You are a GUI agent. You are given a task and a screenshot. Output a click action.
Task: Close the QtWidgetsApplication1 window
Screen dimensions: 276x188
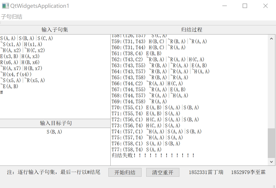coord(265,6)
